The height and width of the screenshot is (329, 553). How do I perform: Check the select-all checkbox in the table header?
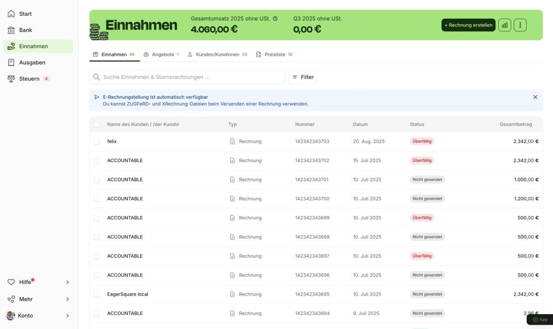coord(96,124)
